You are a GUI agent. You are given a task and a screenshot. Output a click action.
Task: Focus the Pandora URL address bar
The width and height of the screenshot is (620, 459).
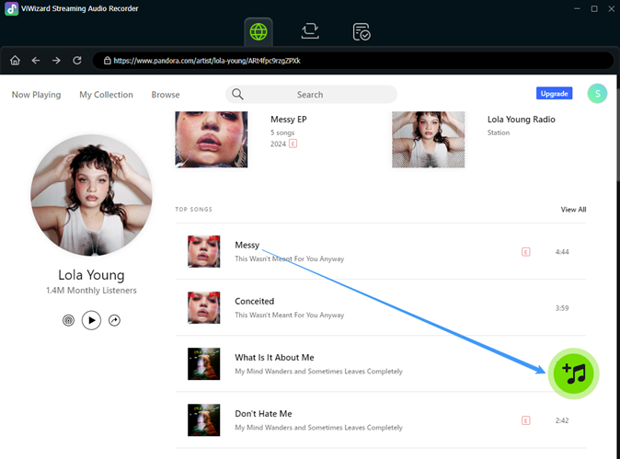pos(352,61)
